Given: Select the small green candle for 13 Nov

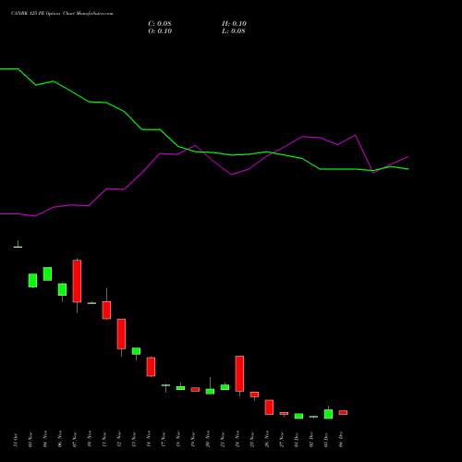Looking at the screenshot, I should (136, 351).
